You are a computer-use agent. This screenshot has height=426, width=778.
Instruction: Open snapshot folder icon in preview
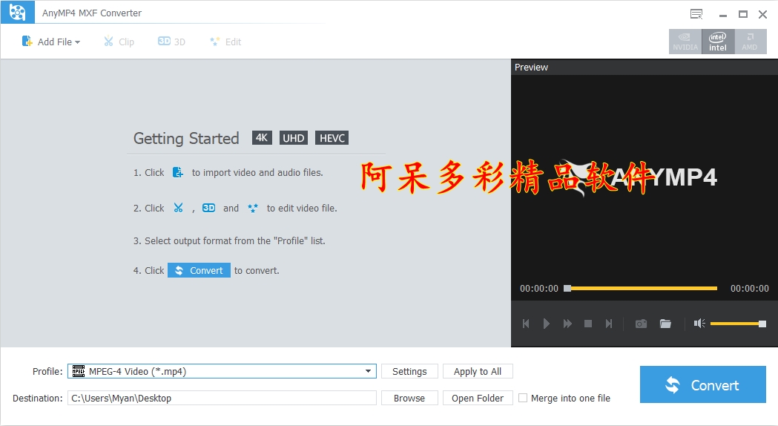(665, 324)
